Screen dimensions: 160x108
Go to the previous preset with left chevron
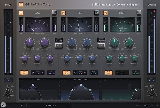(x=32, y=105)
